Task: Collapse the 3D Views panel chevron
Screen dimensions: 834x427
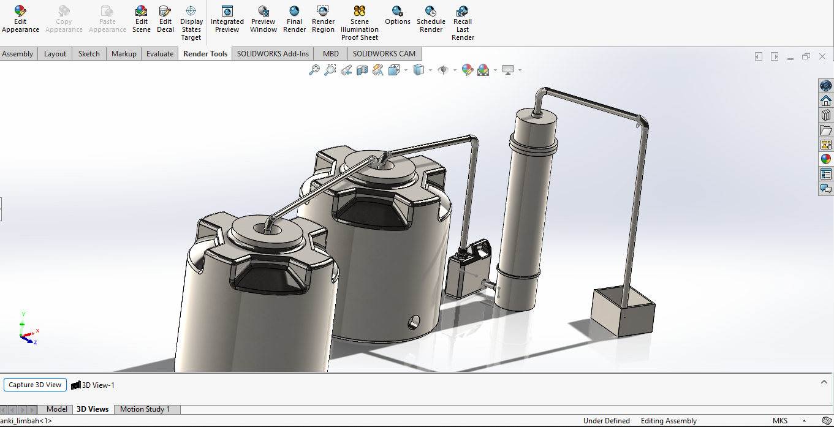Action: point(824,382)
